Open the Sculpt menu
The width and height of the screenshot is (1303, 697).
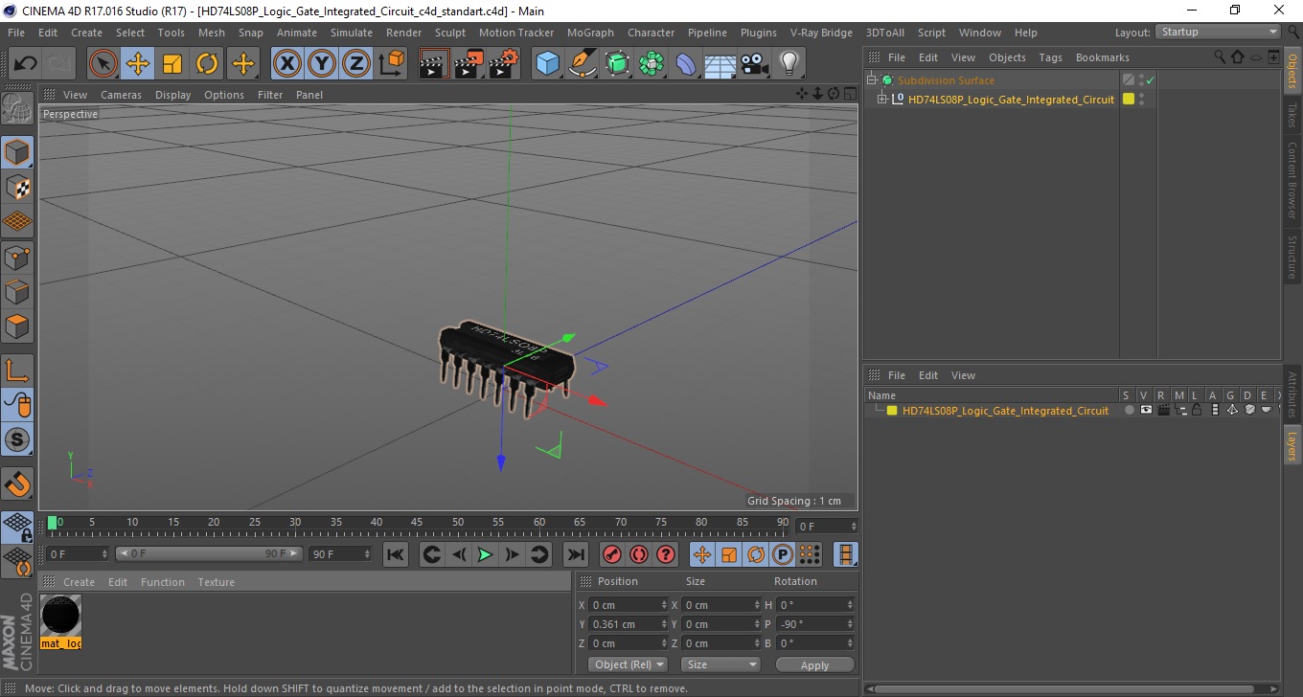tap(449, 33)
